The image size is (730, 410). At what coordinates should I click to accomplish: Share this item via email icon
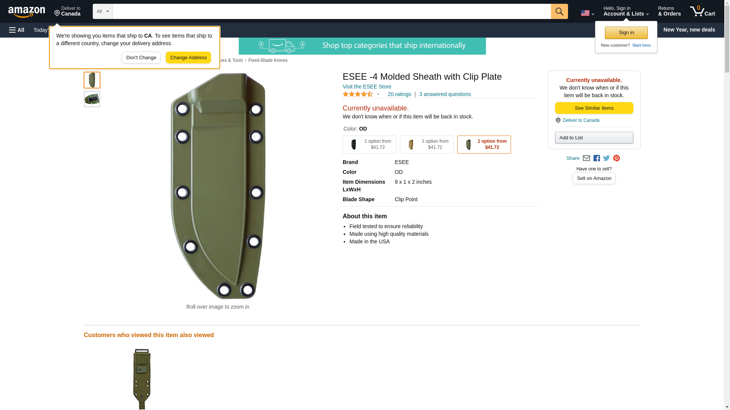point(586,158)
